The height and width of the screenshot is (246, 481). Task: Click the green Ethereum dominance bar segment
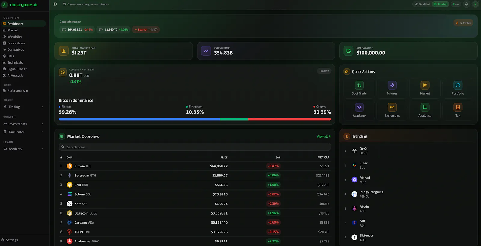point(234,119)
